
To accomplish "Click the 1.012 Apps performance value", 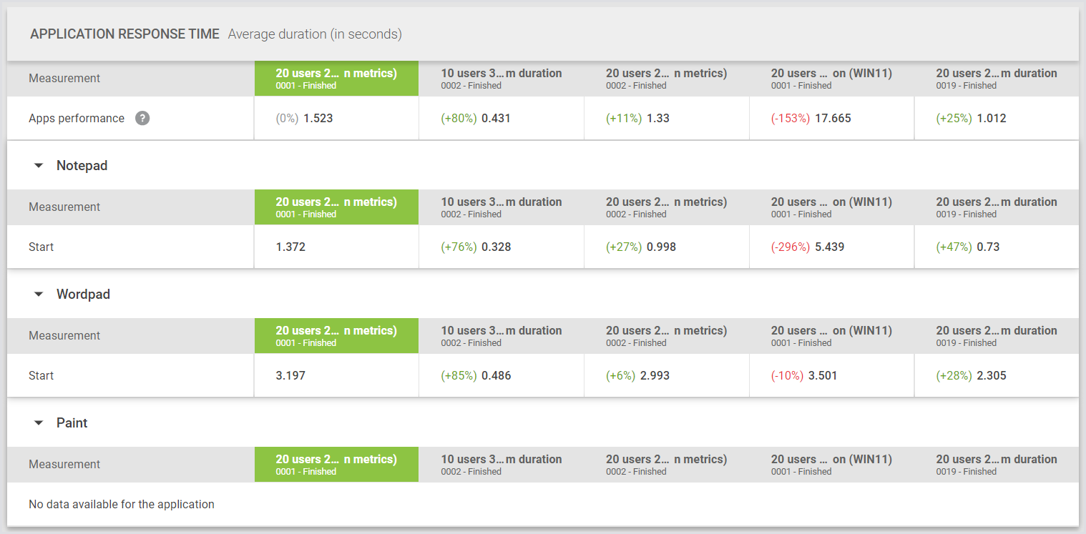I will (990, 119).
